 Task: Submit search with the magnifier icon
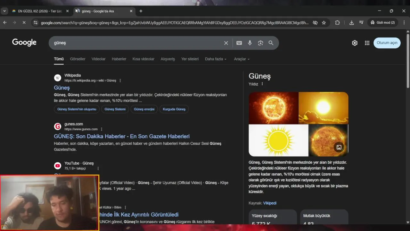(271, 43)
